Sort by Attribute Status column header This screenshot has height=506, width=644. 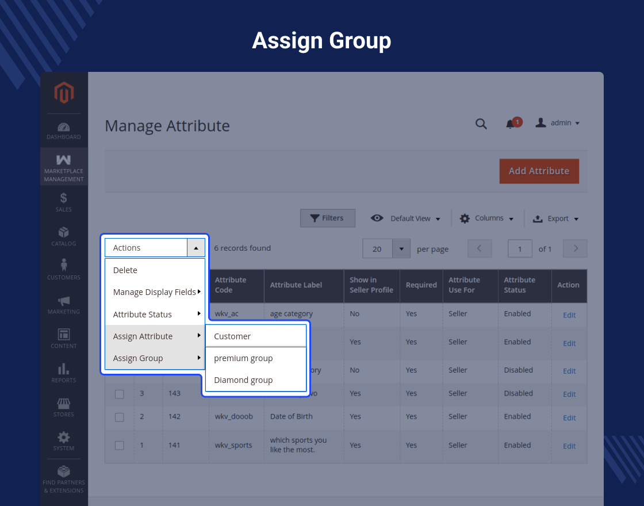525,285
